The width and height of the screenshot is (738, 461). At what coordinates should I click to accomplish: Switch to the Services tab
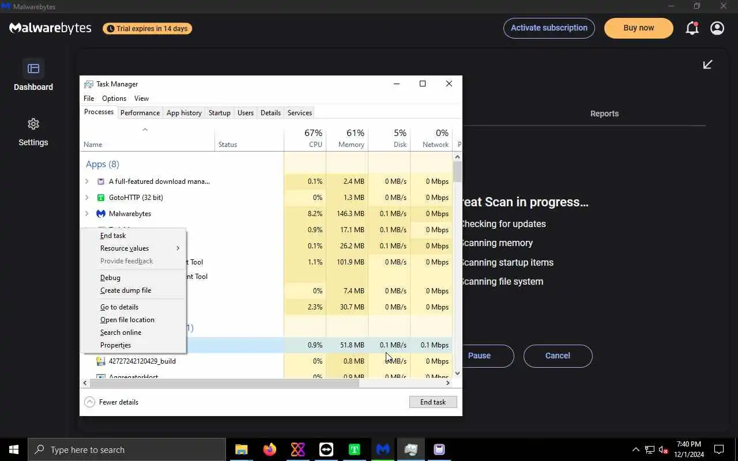click(x=300, y=113)
